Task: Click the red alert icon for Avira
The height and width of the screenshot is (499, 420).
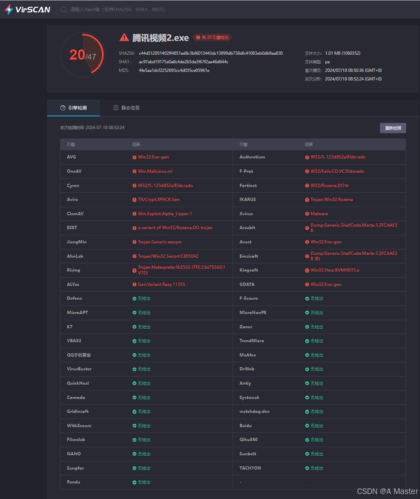Action: [x=134, y=200]
